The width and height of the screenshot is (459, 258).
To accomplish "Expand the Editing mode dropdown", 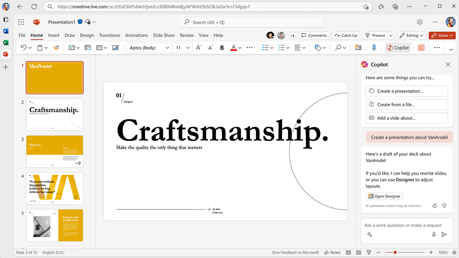I will coord(422,35).
